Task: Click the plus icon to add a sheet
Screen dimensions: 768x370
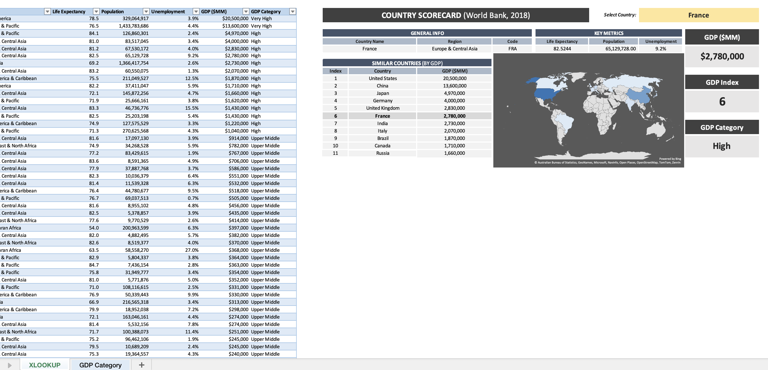Action: pyautogui.click(x=142, y=365)
